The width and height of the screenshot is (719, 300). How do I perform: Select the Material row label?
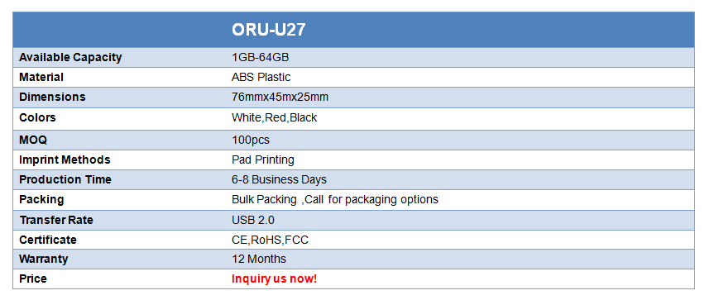41,78
